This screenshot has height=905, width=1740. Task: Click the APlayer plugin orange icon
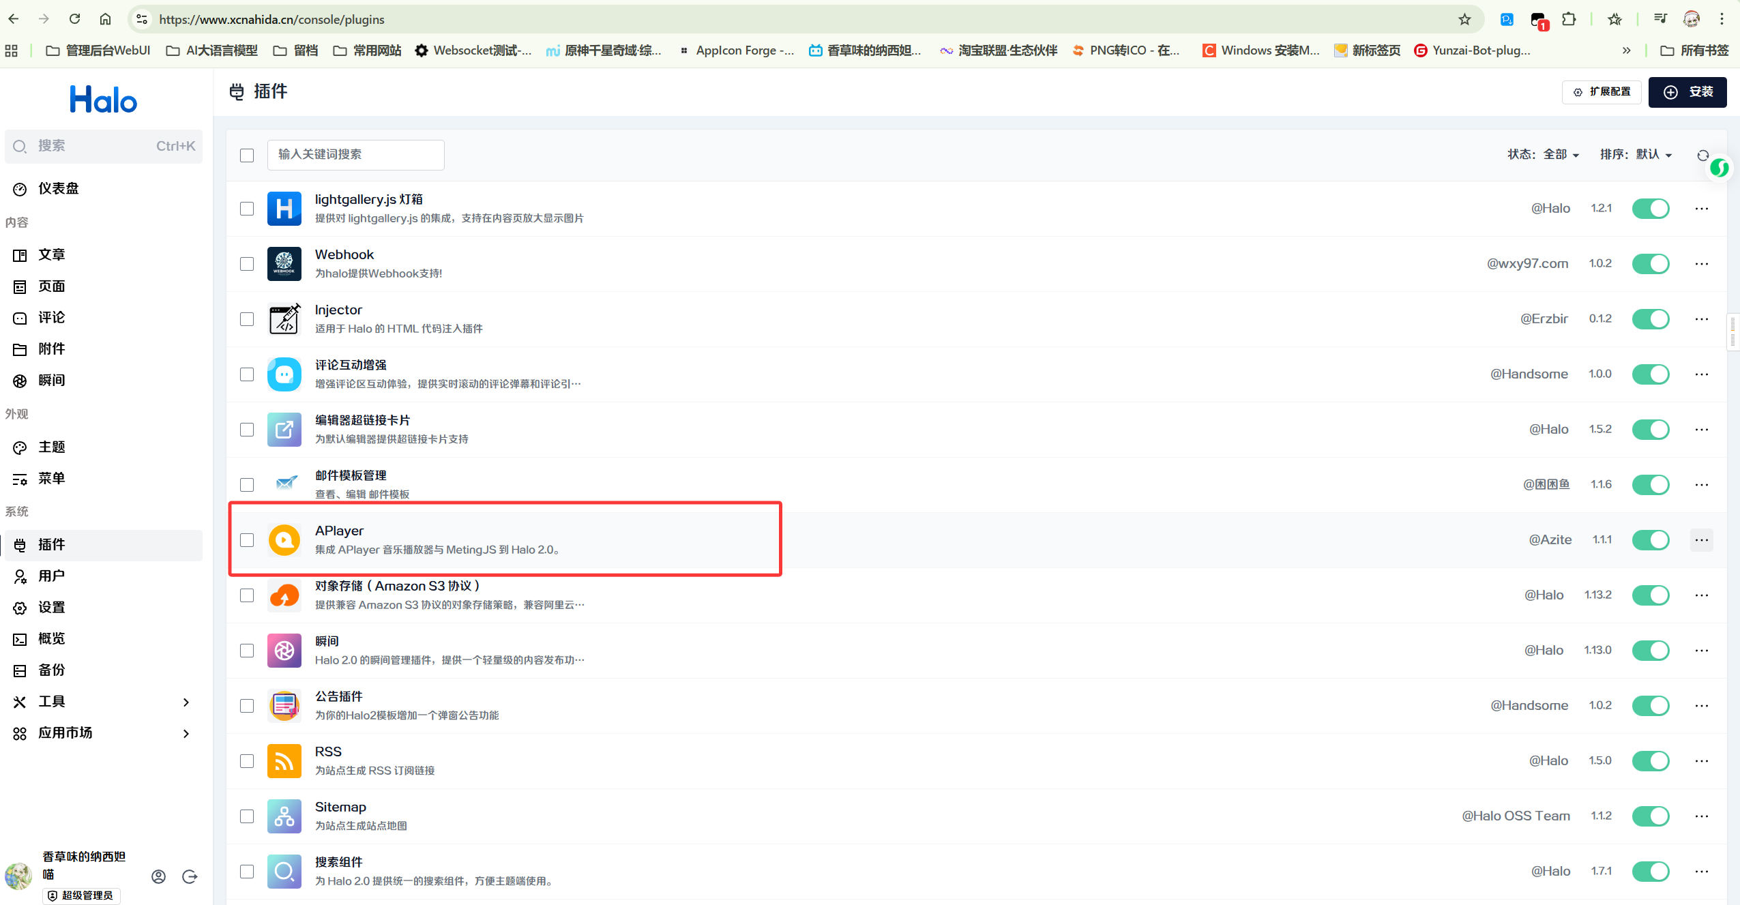coord(284,540)
